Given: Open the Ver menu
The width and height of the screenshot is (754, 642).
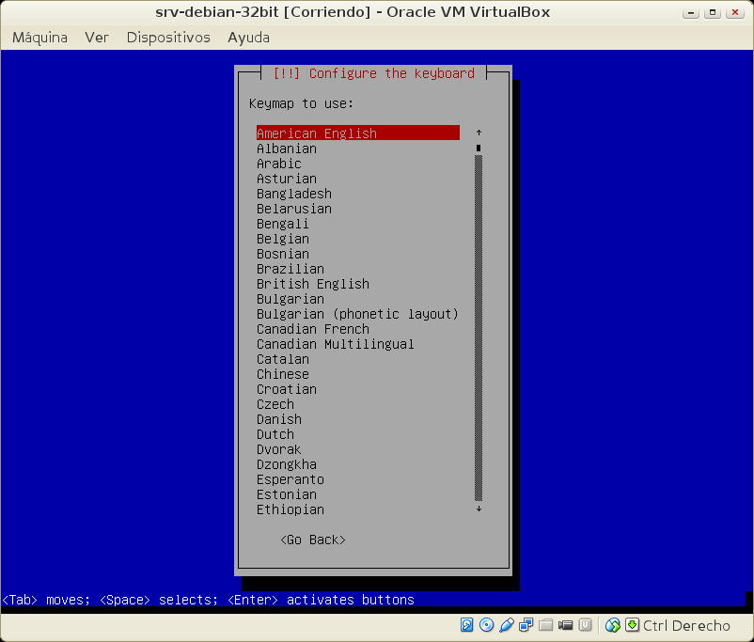Looking at the screenshot, I should pyautogui.click(x=97, y=38).
